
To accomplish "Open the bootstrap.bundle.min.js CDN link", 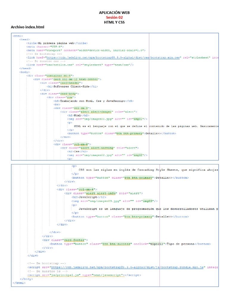I will pos(127,267).
